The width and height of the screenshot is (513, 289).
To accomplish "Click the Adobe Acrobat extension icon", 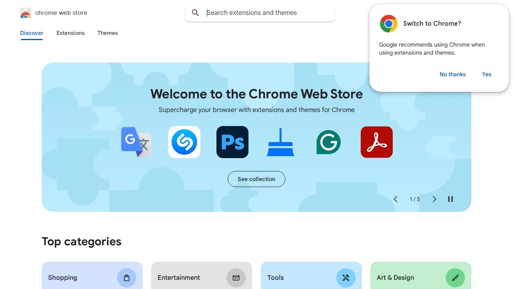I will point(377,142).
